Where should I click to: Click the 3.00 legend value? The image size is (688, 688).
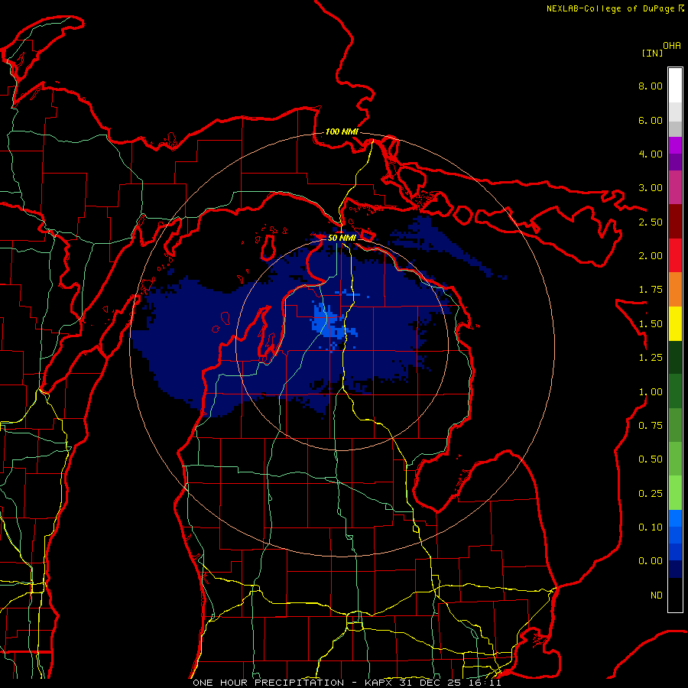tap(651, 188)
